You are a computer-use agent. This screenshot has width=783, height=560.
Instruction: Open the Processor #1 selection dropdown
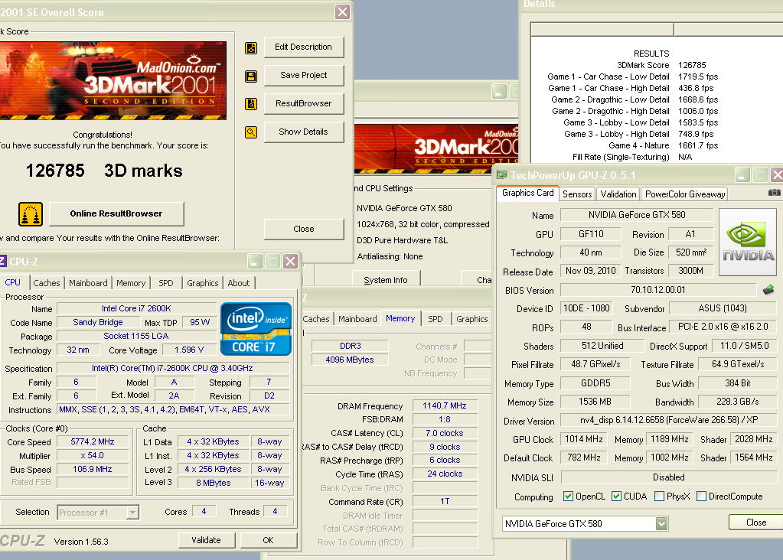(x=132, y=513)
